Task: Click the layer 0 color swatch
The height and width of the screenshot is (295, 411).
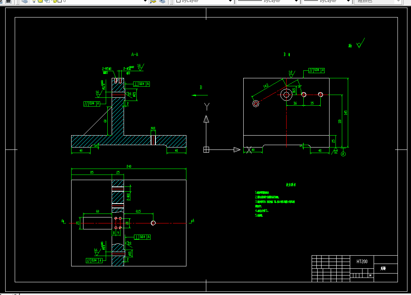Action: click(x=60, y=1)
